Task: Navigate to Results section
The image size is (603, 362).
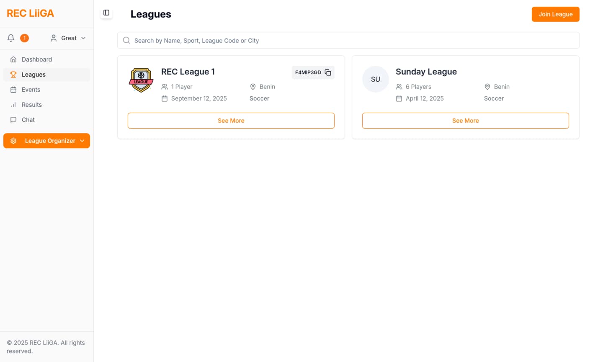Action: click(x=32, y=105)
